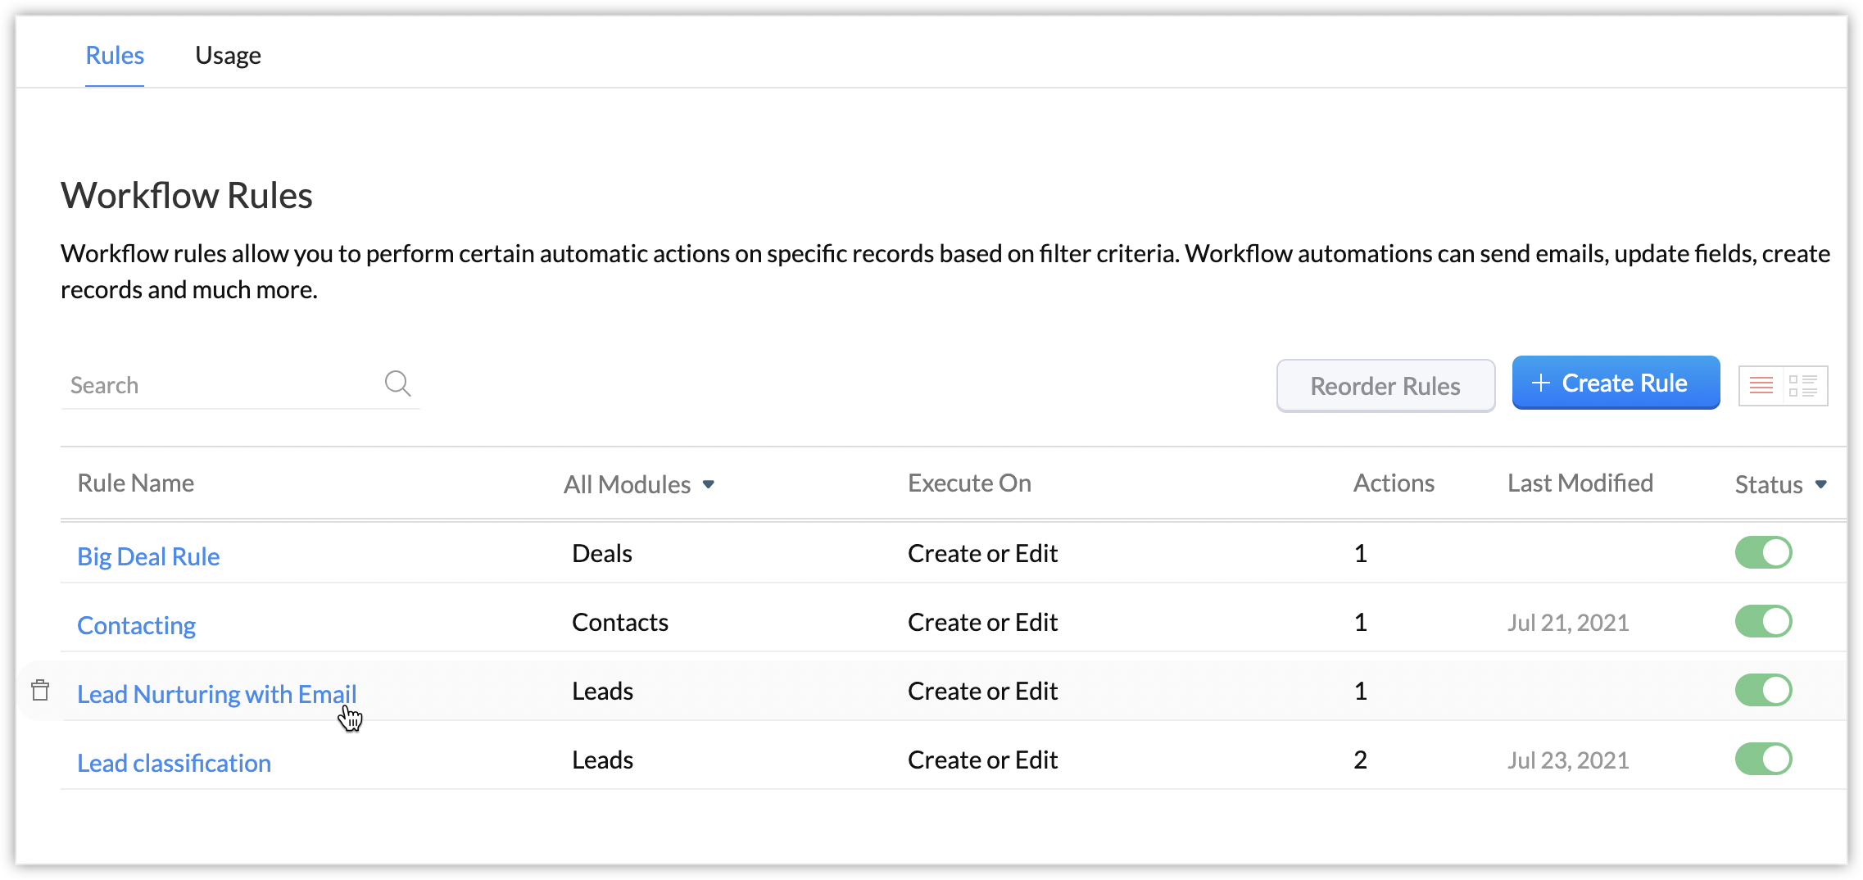Open Lead Nurturing with Email rule
Screen dimensions: 1863x880
pos(216,694)
